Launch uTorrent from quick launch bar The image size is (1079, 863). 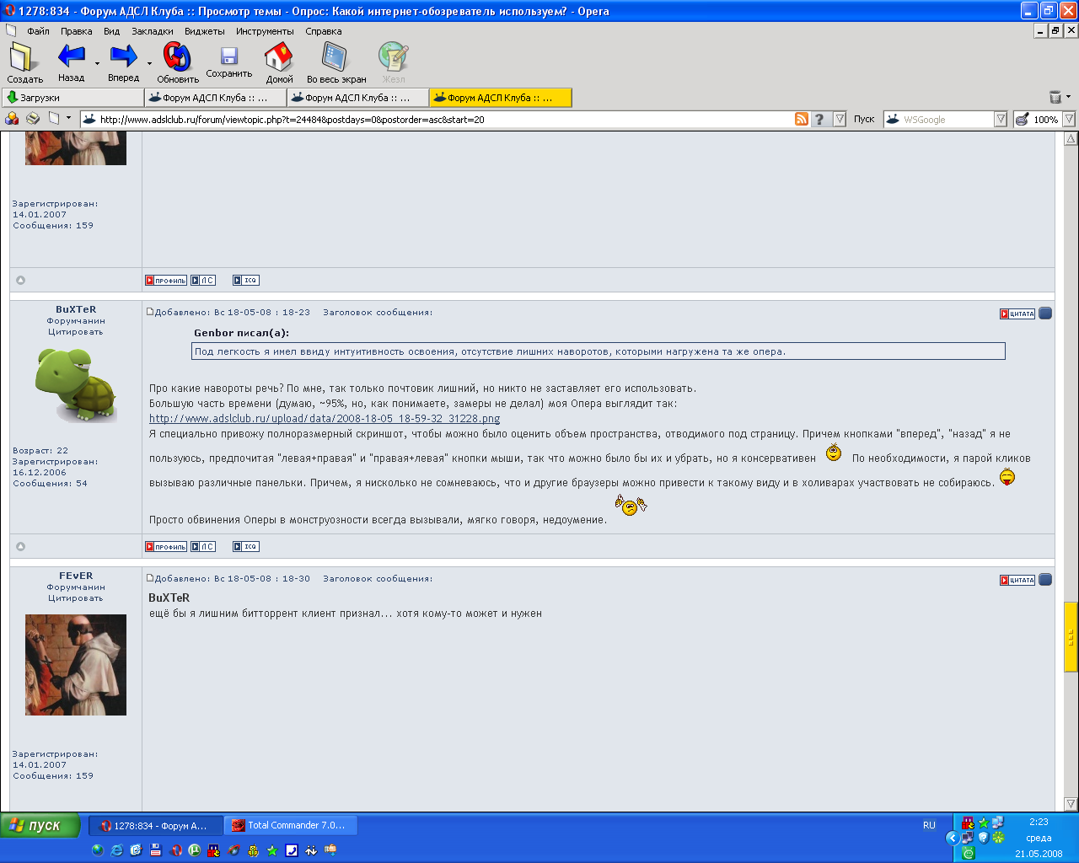click(195, 850)
